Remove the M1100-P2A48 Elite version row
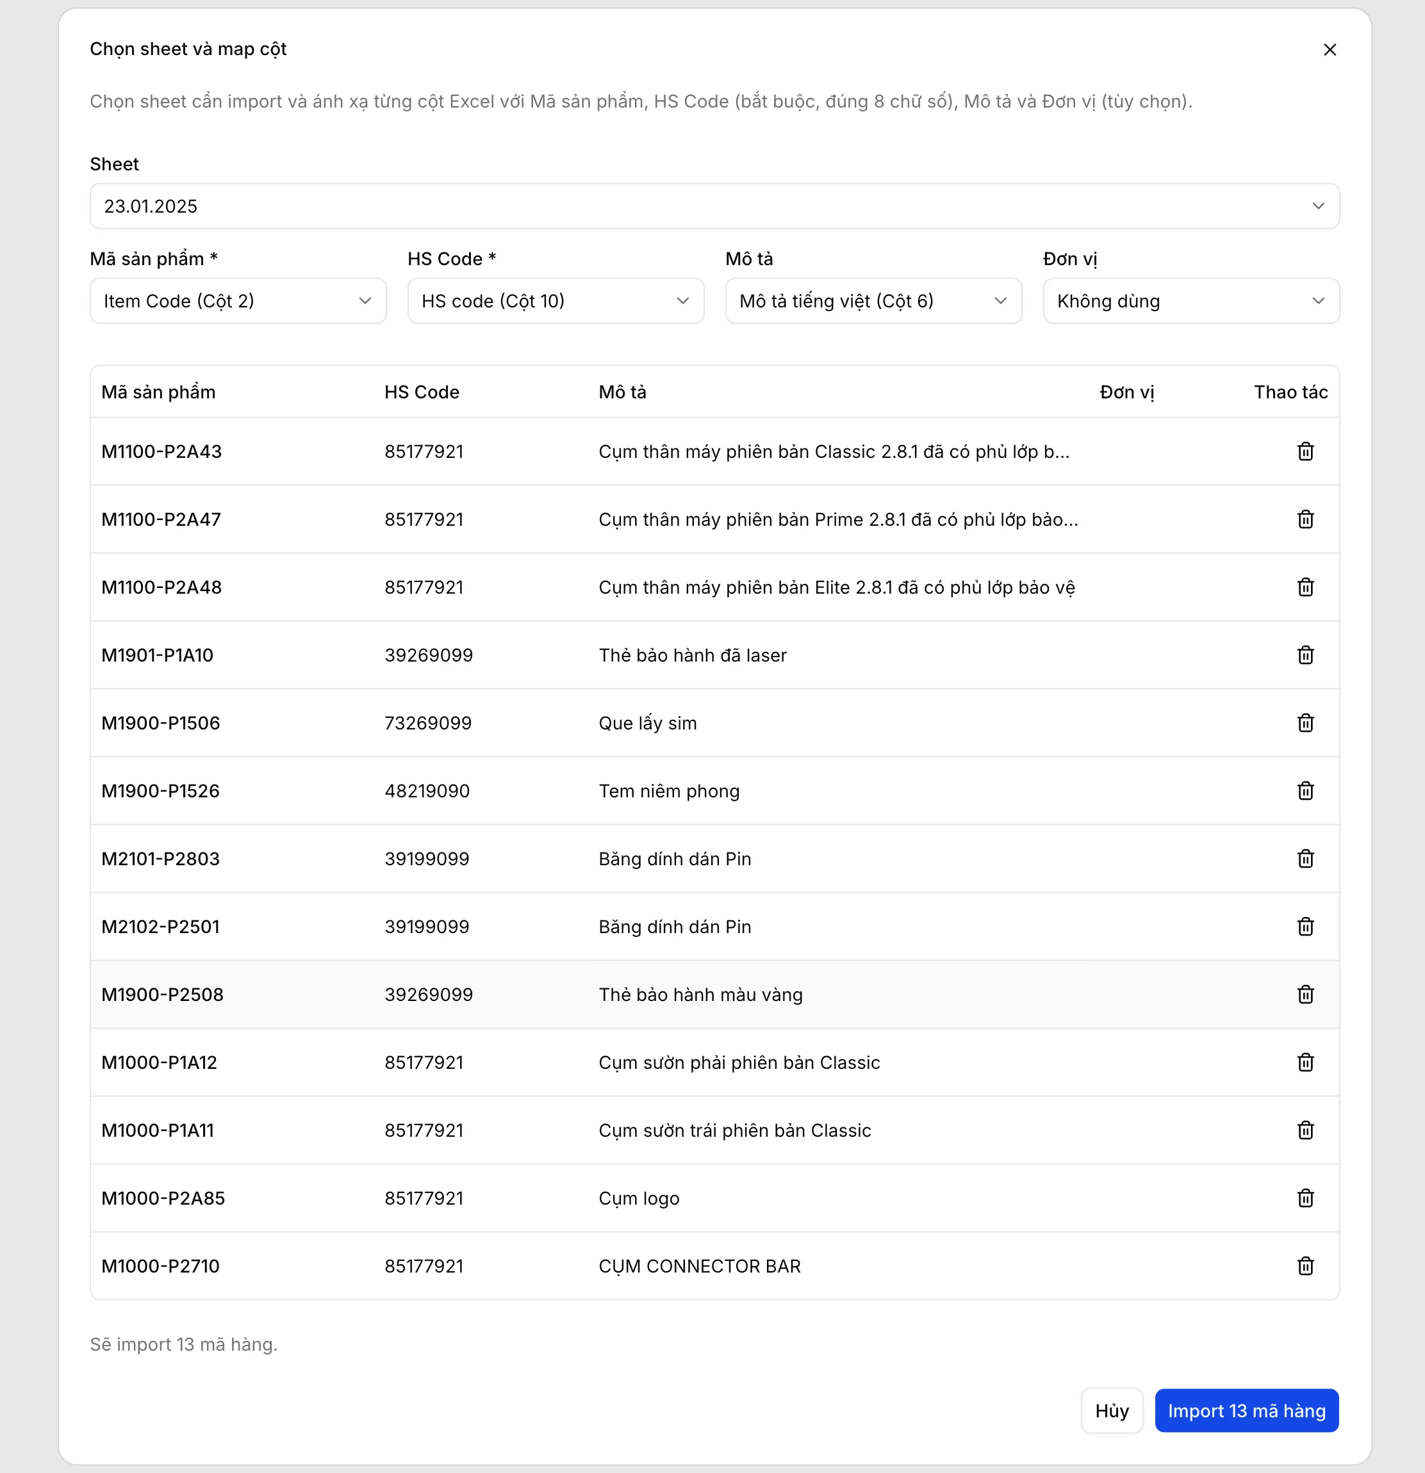 1305,587
